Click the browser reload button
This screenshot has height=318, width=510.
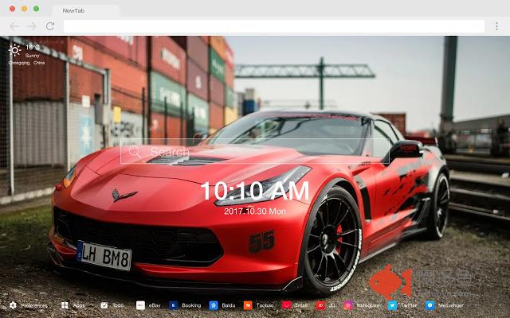50,26
